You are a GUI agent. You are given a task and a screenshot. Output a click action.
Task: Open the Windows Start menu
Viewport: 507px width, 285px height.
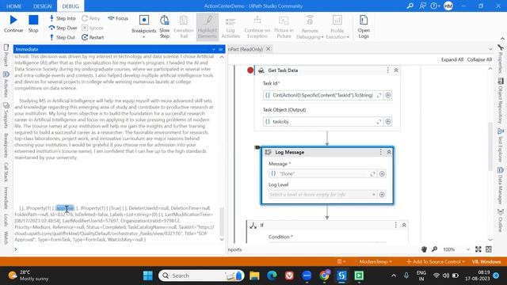tap(148, 275)
